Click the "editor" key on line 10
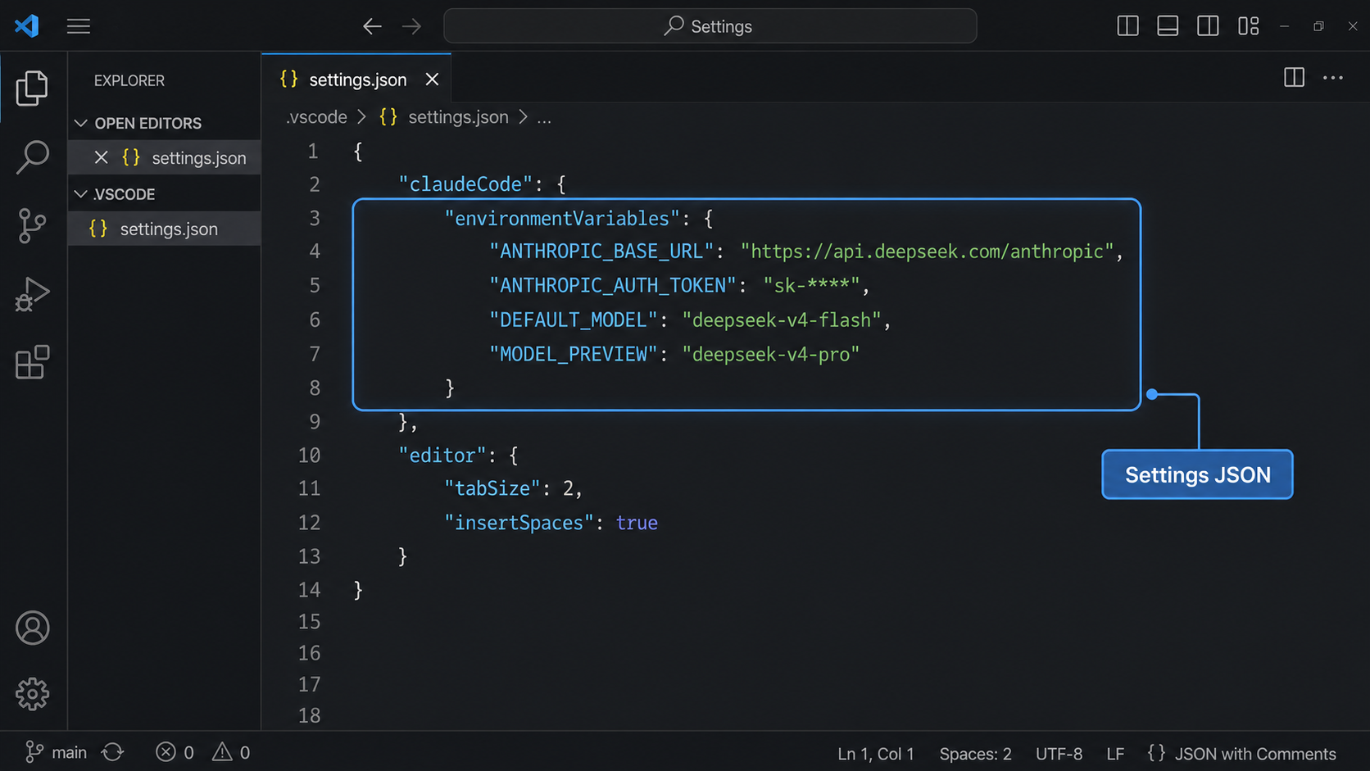1370x771 pixels. coord(442,456)
